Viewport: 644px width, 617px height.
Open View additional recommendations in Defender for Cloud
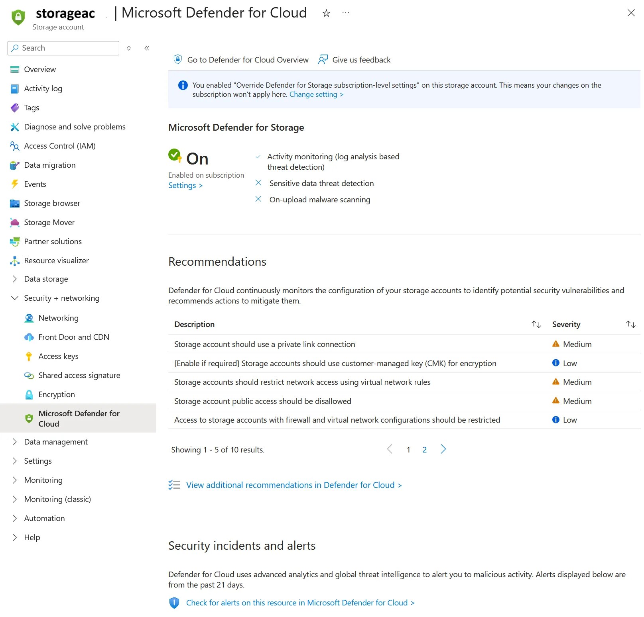point(294,485)
